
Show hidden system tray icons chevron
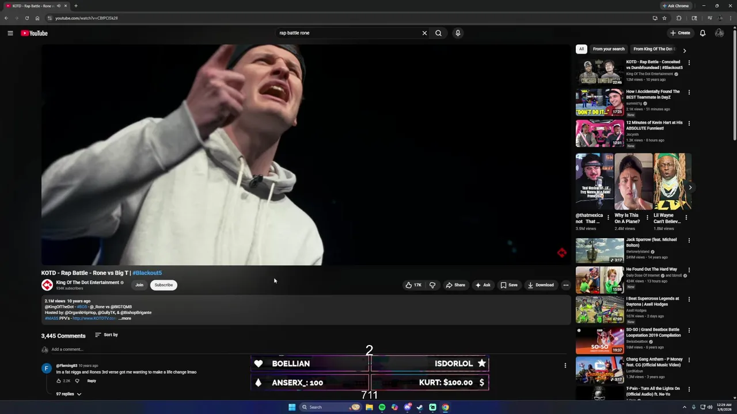click(x=685, y=407)
